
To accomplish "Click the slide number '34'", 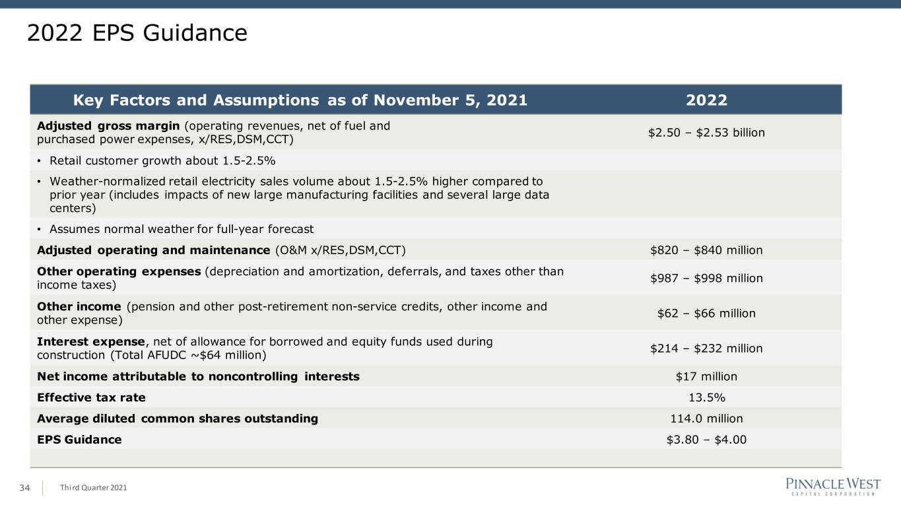I will (25, 488).
